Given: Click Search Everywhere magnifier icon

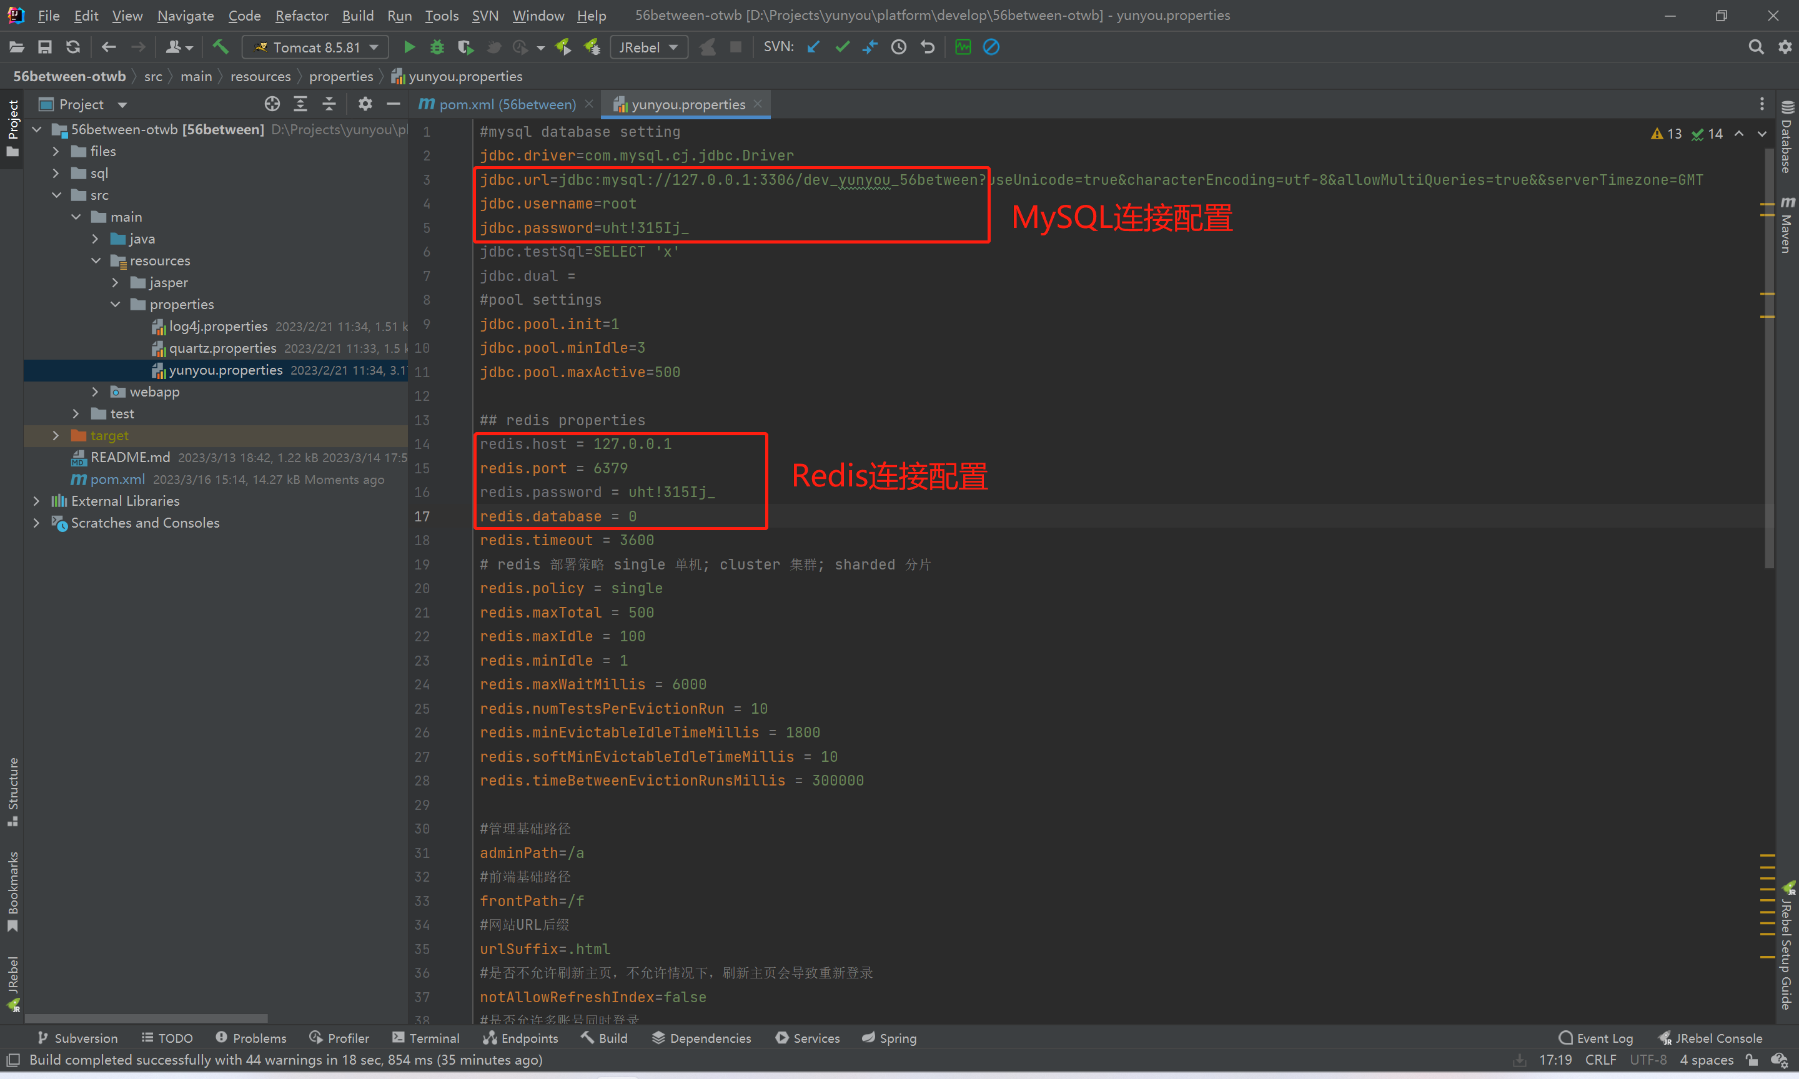Looking at the screenshot, I should 1755,47.
